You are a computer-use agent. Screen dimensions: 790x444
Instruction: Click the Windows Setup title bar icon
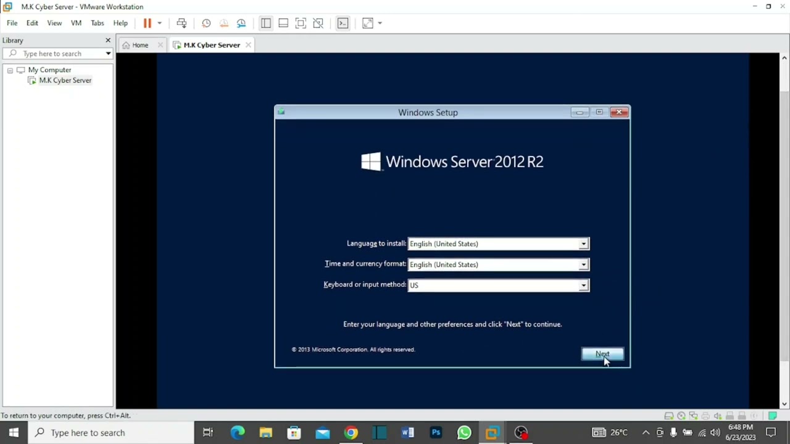(x=281, y=112)
